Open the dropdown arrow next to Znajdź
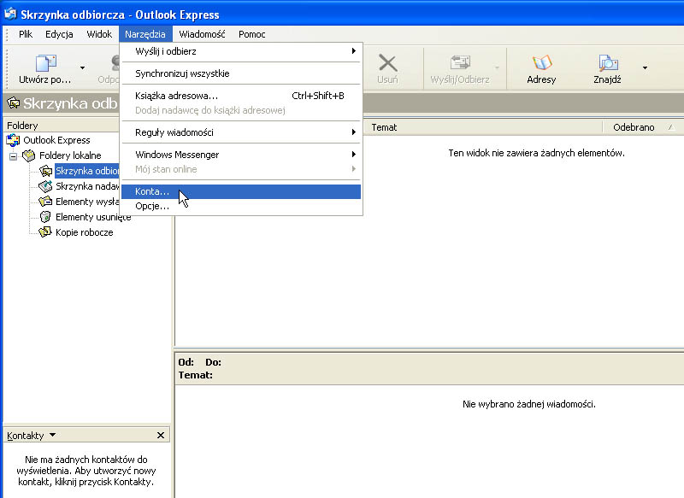 (645, 68)
